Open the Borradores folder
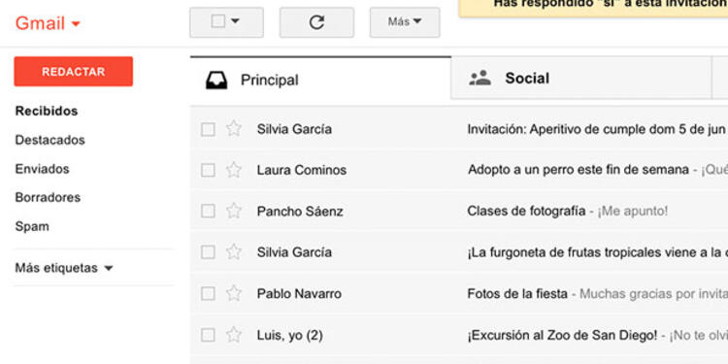The height and width of the screenshot is (364, 728). point(48,197)
